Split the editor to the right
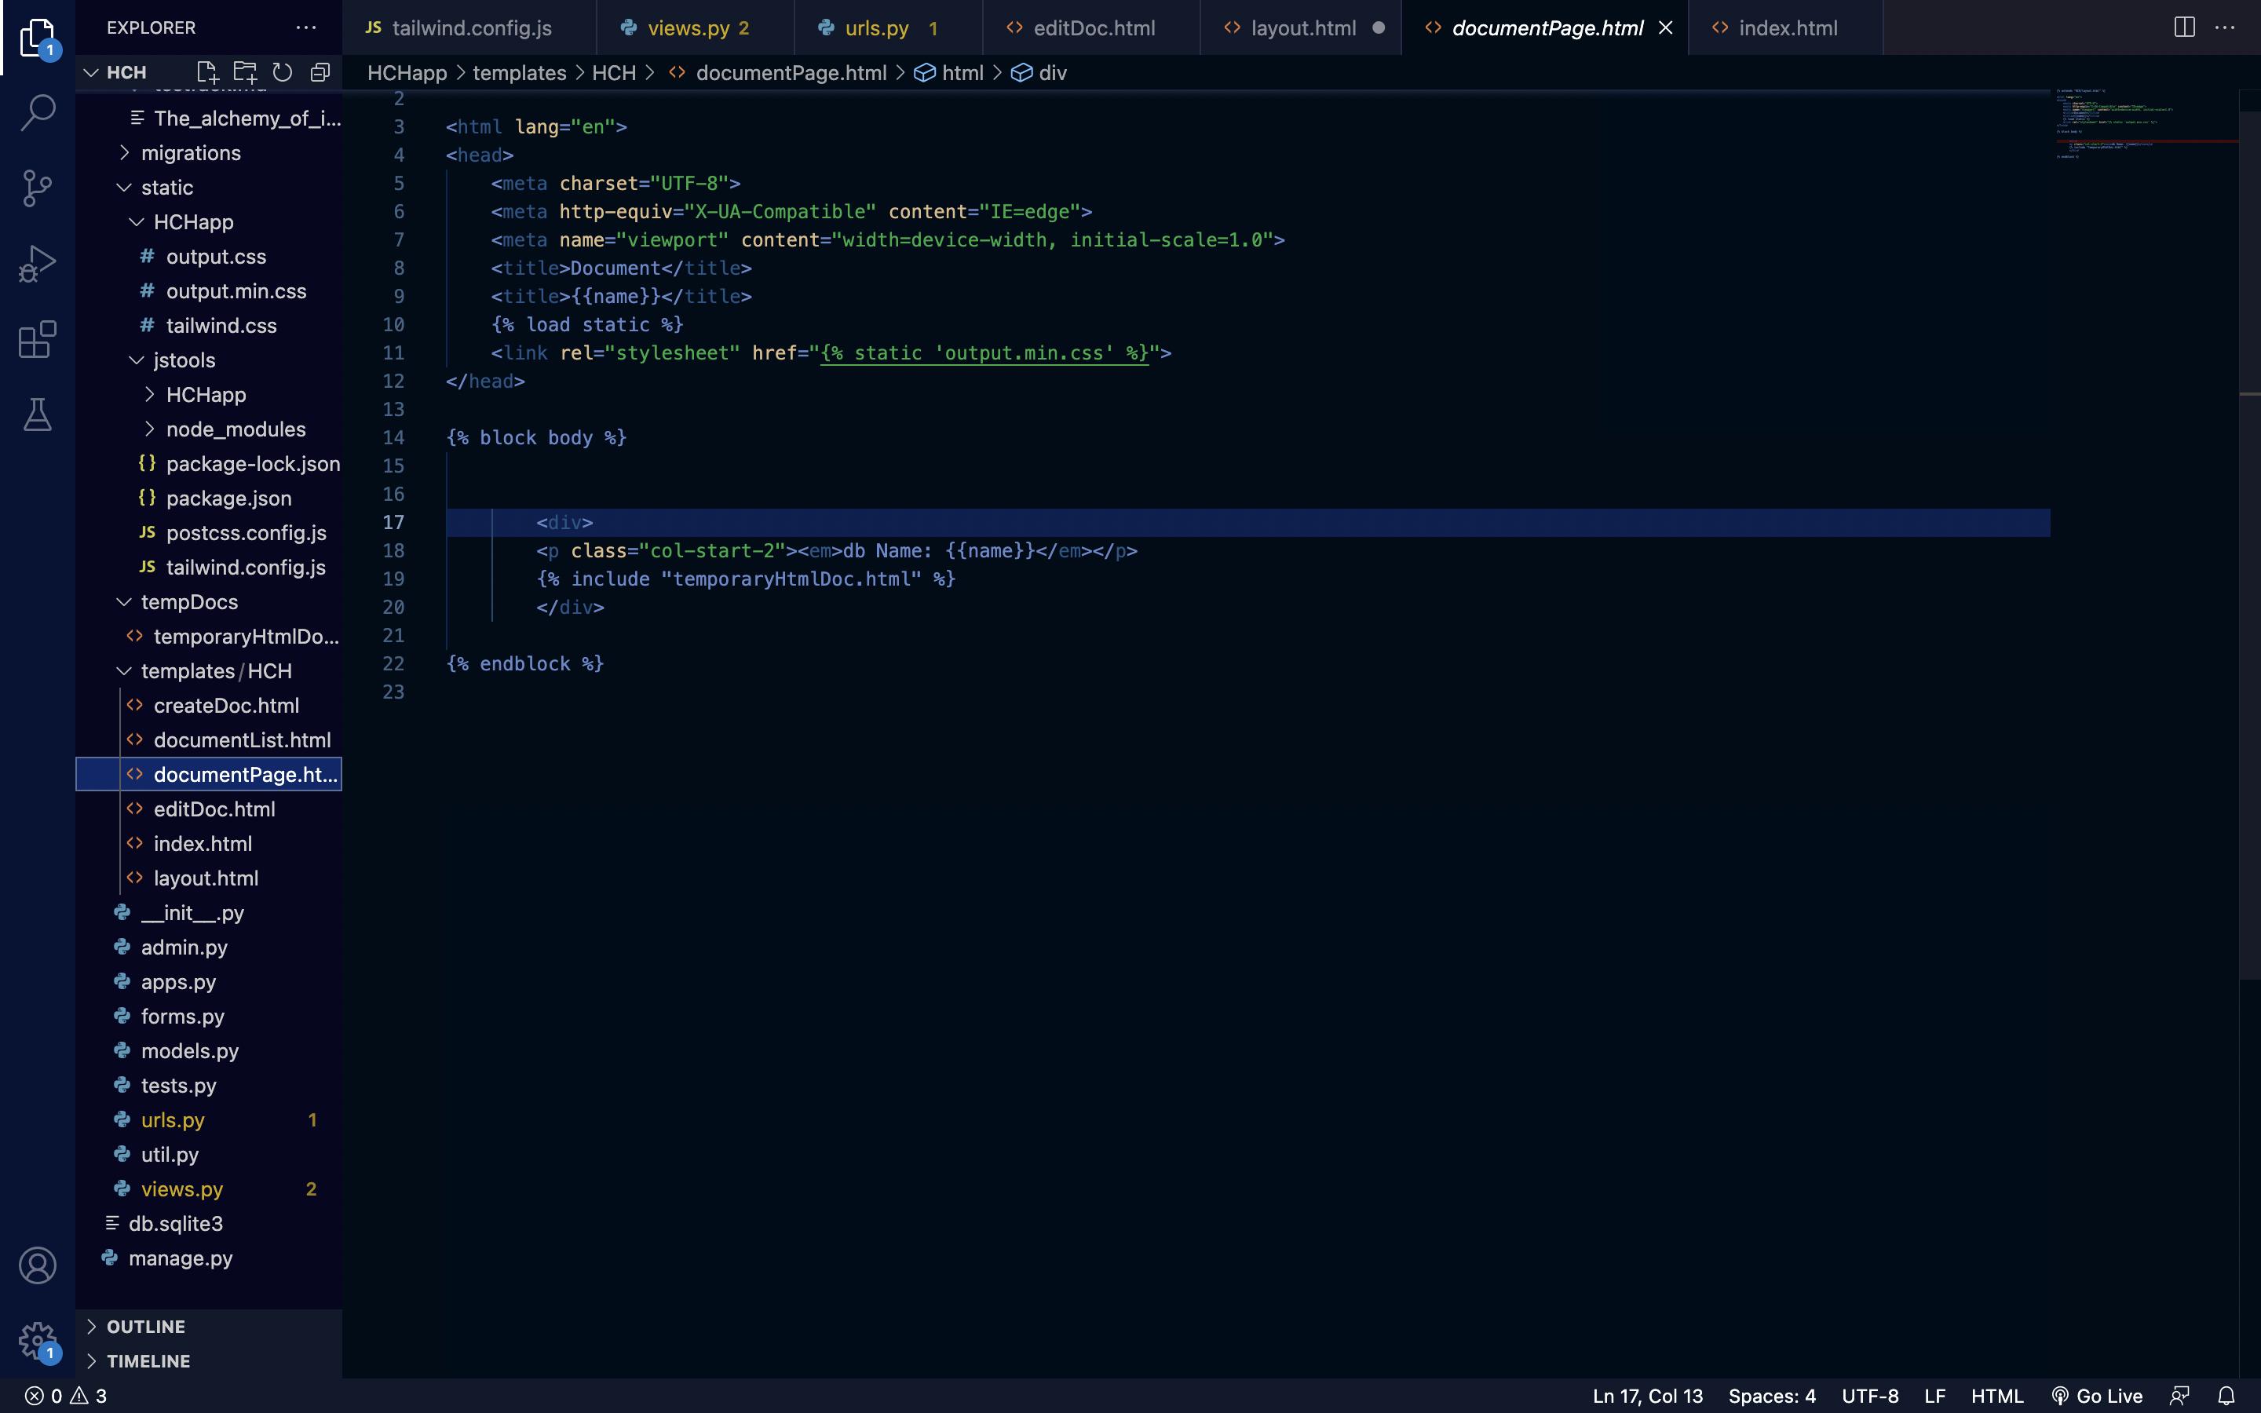The height and width of the screenshot is (1413, 2261). point(2183,27)
